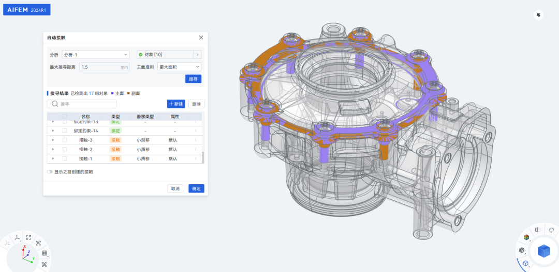
Task: Click the blue 搜寻 search button
Action: pyautogui.click(x=193, y=79)
